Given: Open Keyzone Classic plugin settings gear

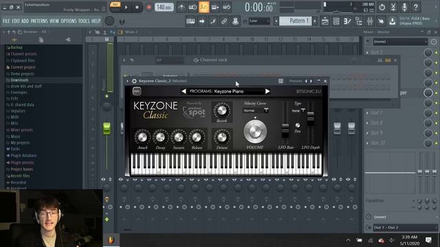Looking at the screenshot, I should click(135, 81).
